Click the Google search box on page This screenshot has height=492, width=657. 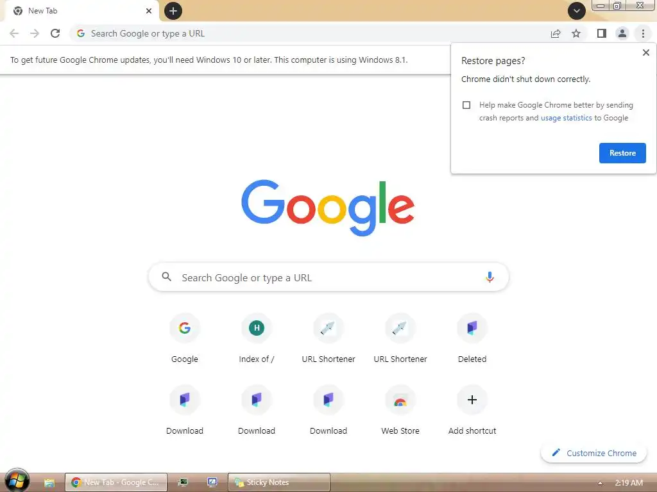point(328,277)
